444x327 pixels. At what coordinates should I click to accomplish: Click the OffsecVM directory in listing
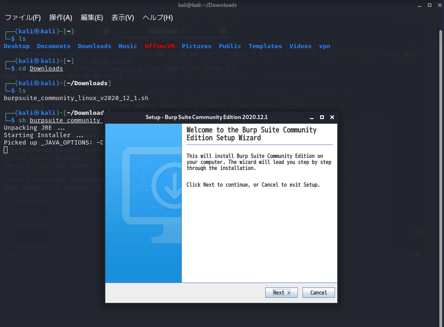159,46
